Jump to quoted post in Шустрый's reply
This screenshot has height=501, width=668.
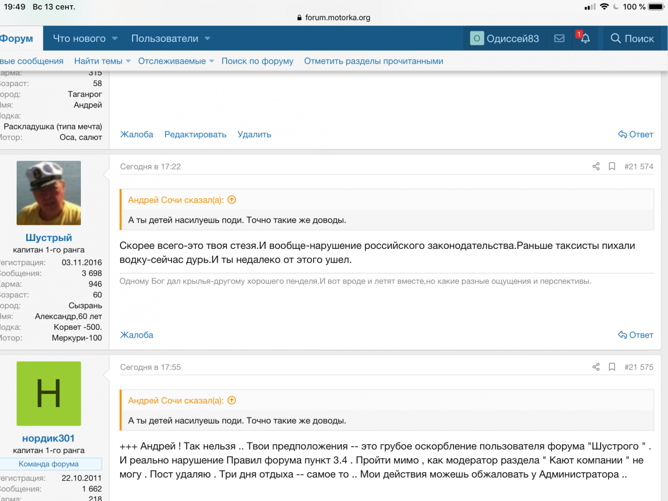(x=232, y=200)
